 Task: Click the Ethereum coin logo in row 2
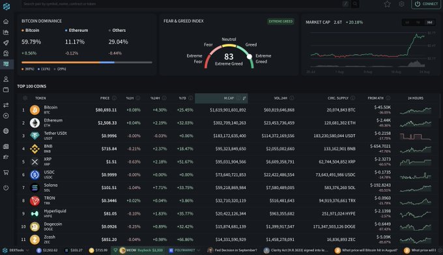click(35, 123)
